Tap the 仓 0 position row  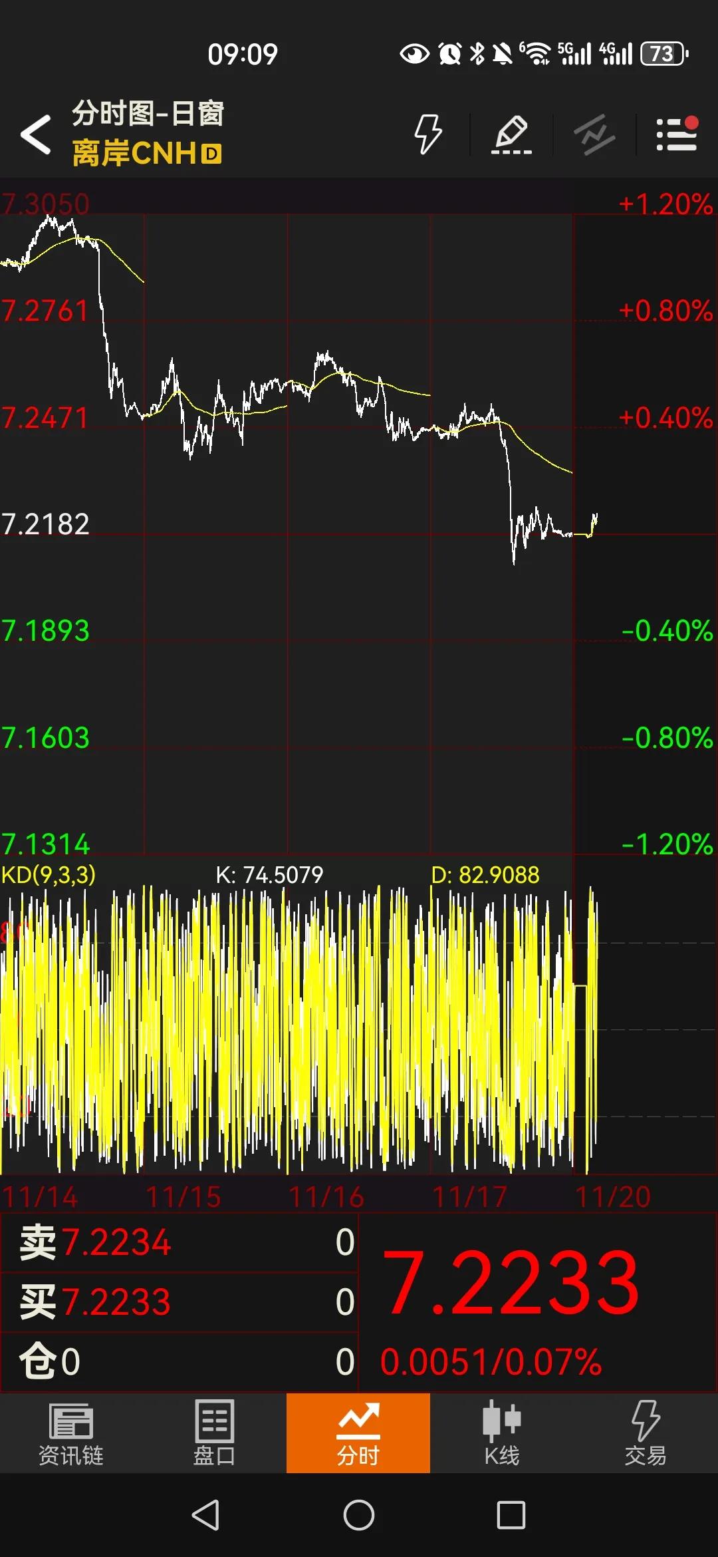(x=179, y=1361)
